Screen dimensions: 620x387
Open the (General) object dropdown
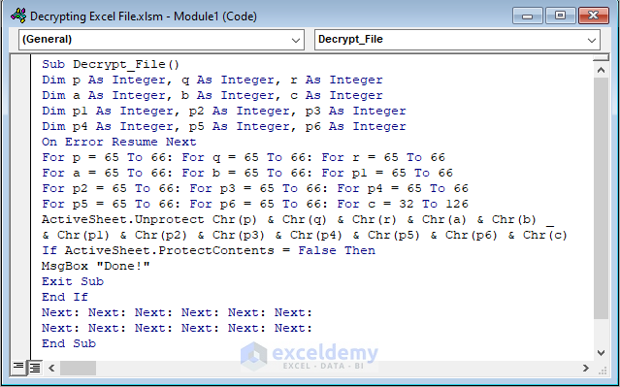(x=161, y=40)
